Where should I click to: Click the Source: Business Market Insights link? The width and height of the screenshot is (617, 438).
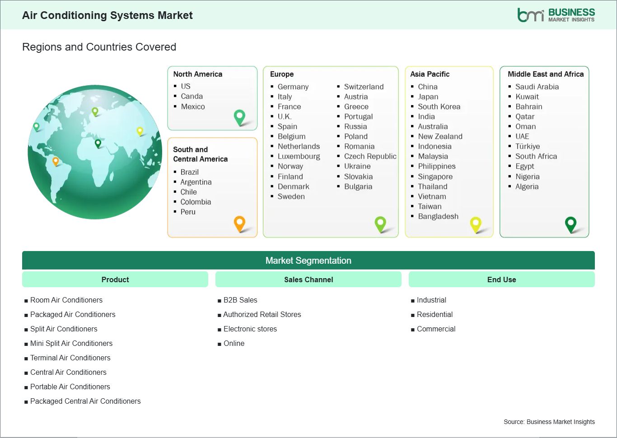tap(549, 421)
